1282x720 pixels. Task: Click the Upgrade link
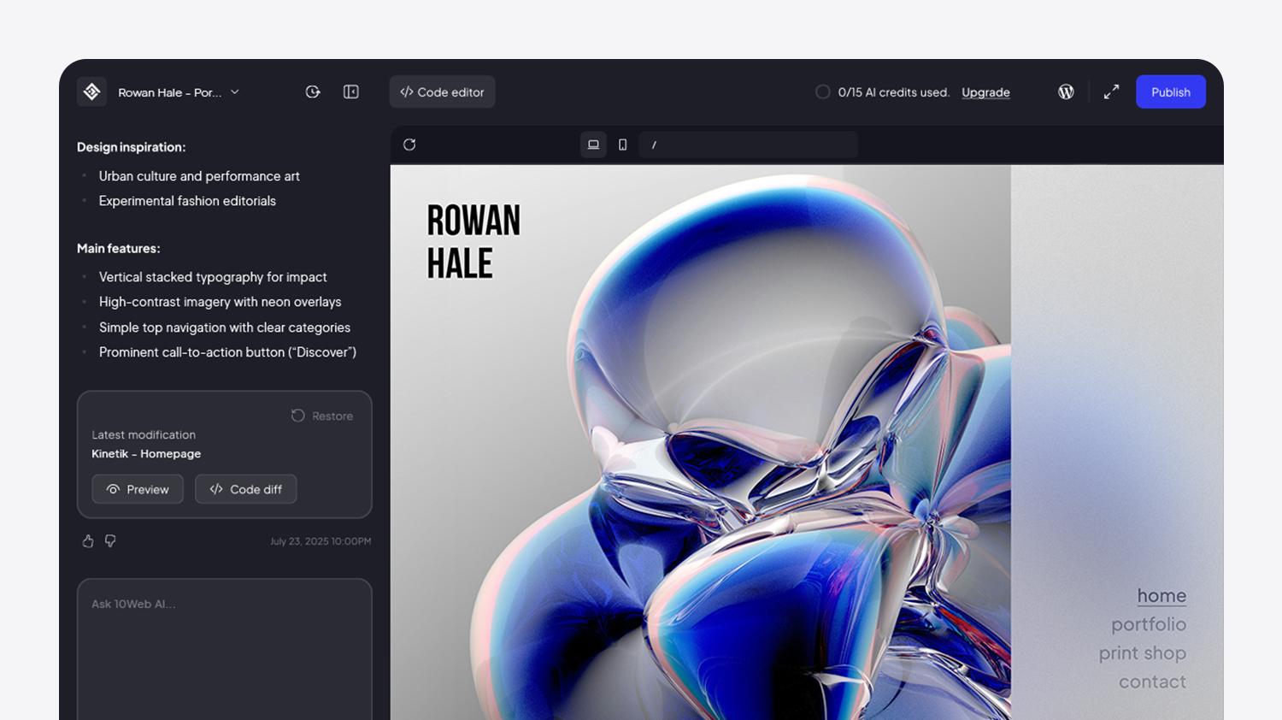click(985, 92)
